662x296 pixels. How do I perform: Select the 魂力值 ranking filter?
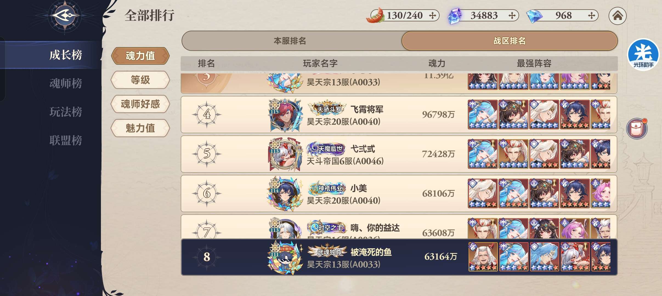140,56
